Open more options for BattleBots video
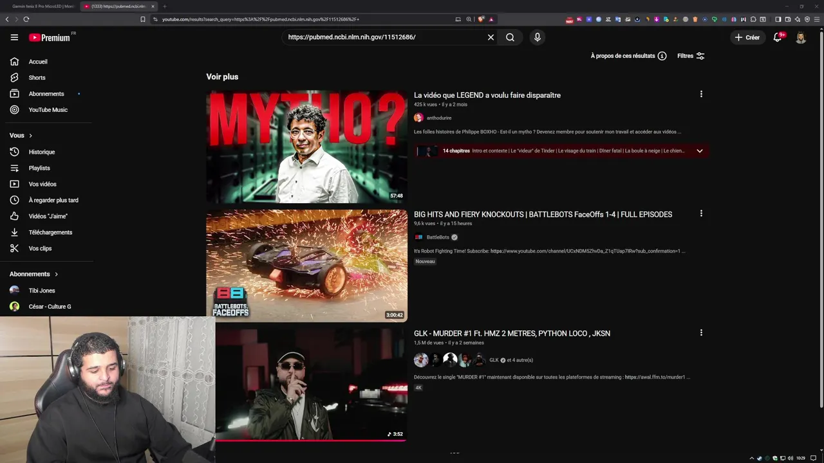 pyautogui.click(x=701, y=213)
